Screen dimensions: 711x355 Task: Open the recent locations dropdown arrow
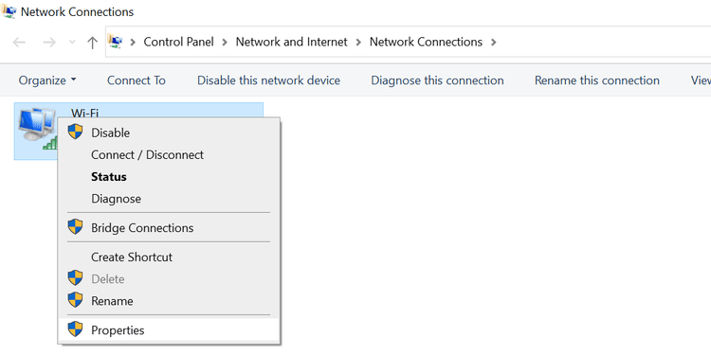pos(72,43)
